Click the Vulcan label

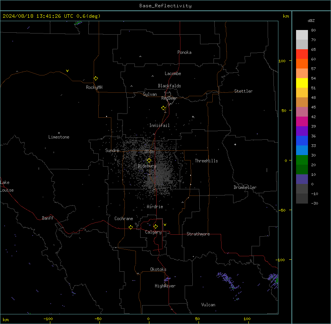tap(208, 305)
